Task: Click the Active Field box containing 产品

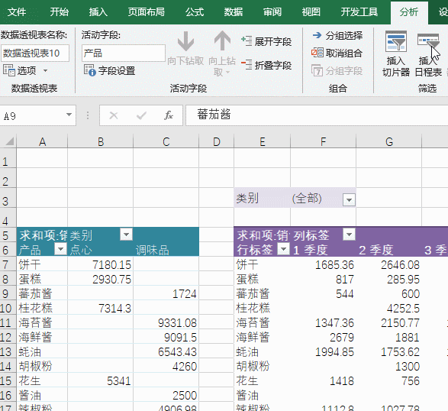Action: point(124,53)
